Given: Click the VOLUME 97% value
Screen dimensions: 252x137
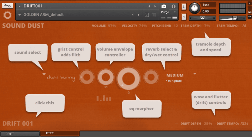Looking at the screenshot, I should (112, 26).
